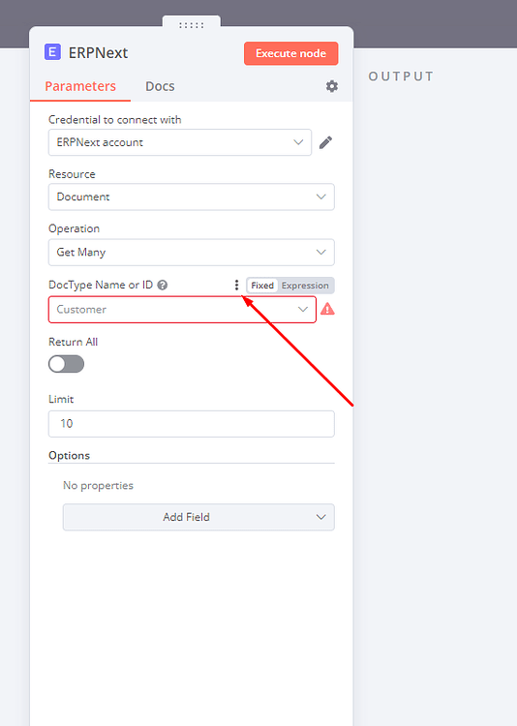Screen dimensions: 517x726
Task: Open the ERPNext account credential dropdown
Action: 180,142
